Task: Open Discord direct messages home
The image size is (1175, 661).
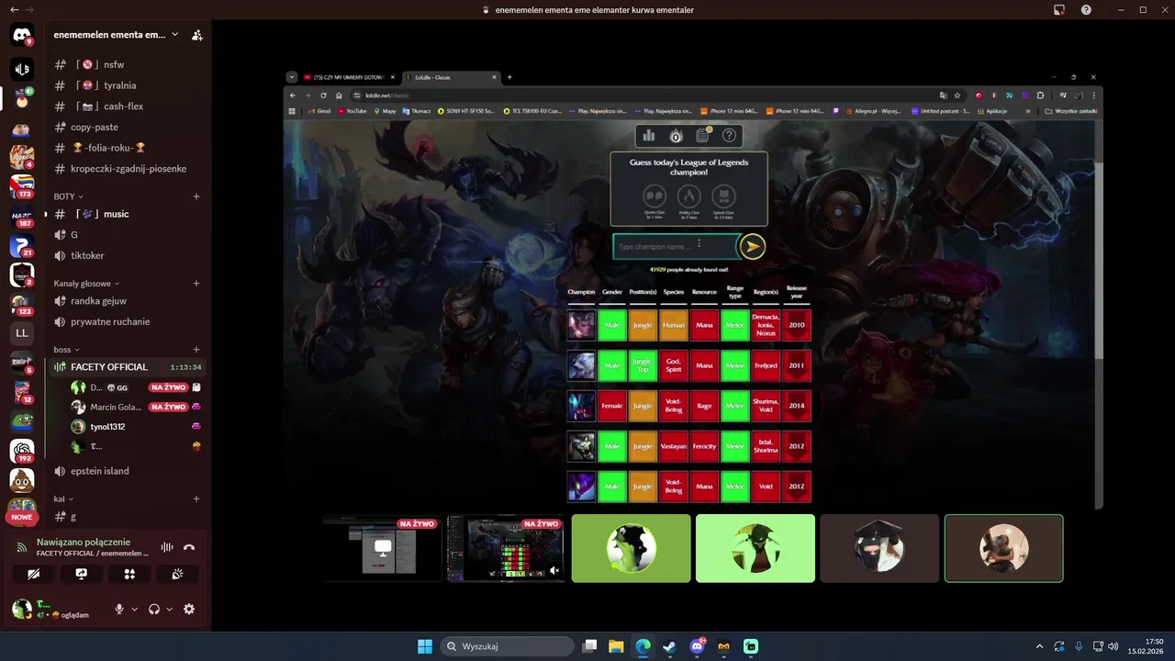Action: click(22, 36)
